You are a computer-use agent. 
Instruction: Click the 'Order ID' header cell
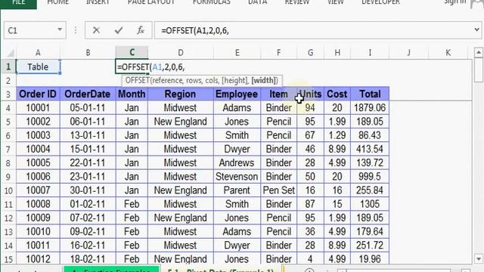(38, 94)
